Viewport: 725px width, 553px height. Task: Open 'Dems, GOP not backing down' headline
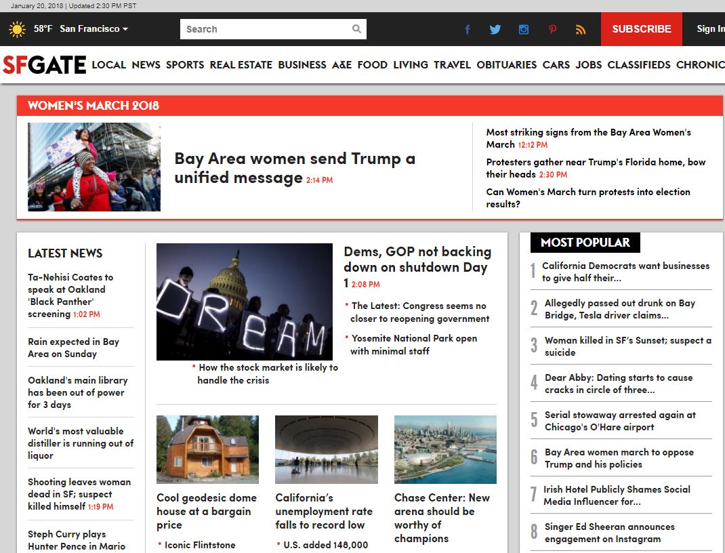point(417,267)
